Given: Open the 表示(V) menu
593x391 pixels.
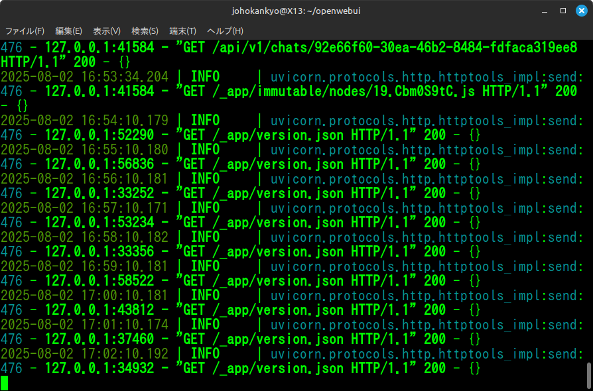Looking at the screenshot, I should (107, 31).
